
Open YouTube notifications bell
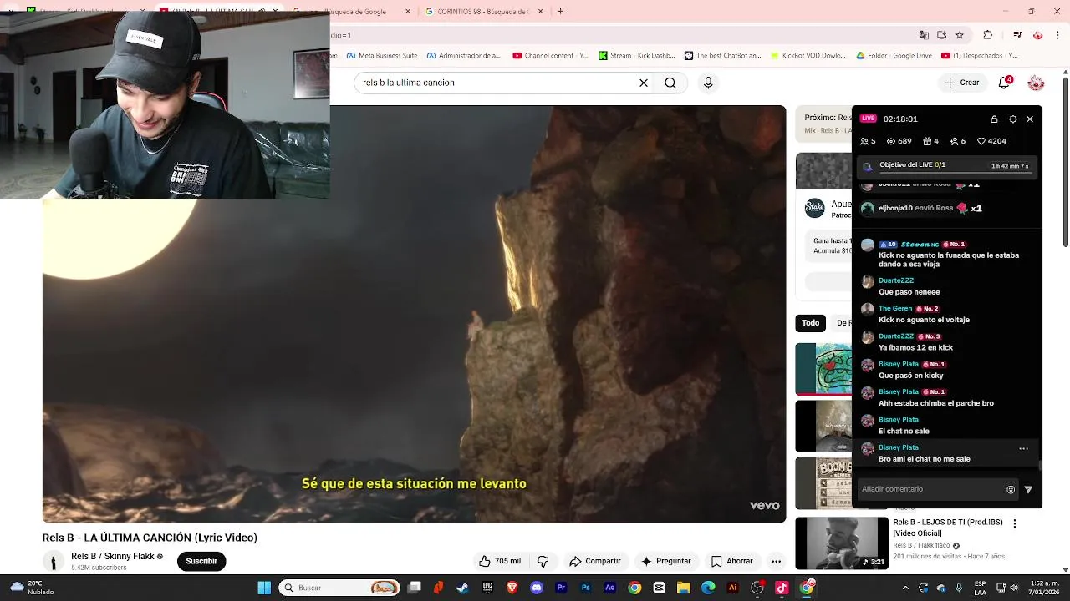pyautogui.click(x=1004, y=83)
